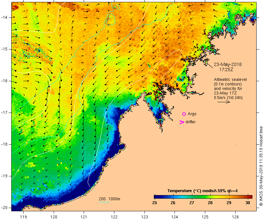
Task: Click the latitude axis label '-19'
Action: point(4,176)
